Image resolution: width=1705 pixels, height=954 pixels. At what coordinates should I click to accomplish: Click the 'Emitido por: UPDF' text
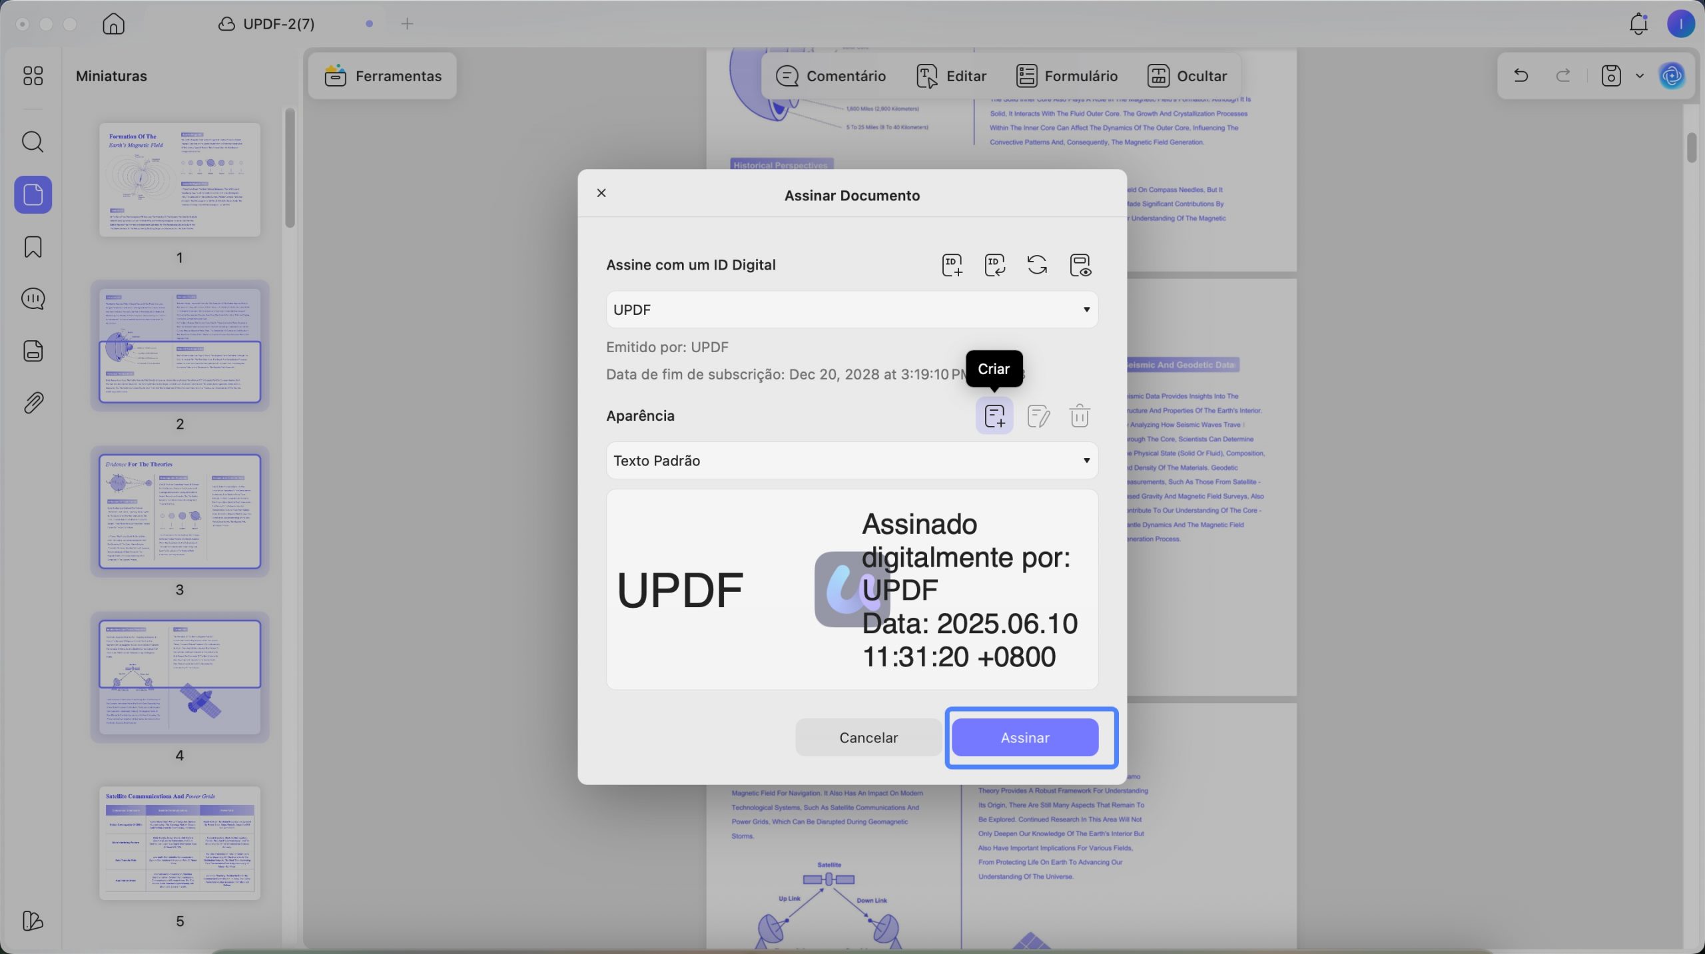(667, 347)
